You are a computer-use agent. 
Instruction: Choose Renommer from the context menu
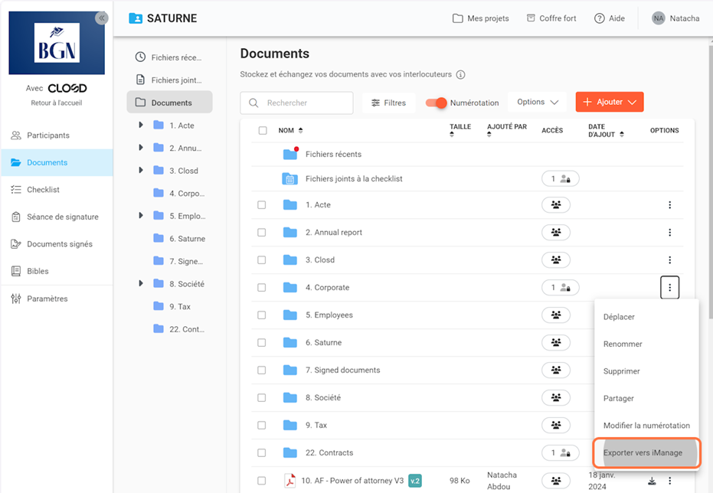pyautogui.click(x=623, y=344)
